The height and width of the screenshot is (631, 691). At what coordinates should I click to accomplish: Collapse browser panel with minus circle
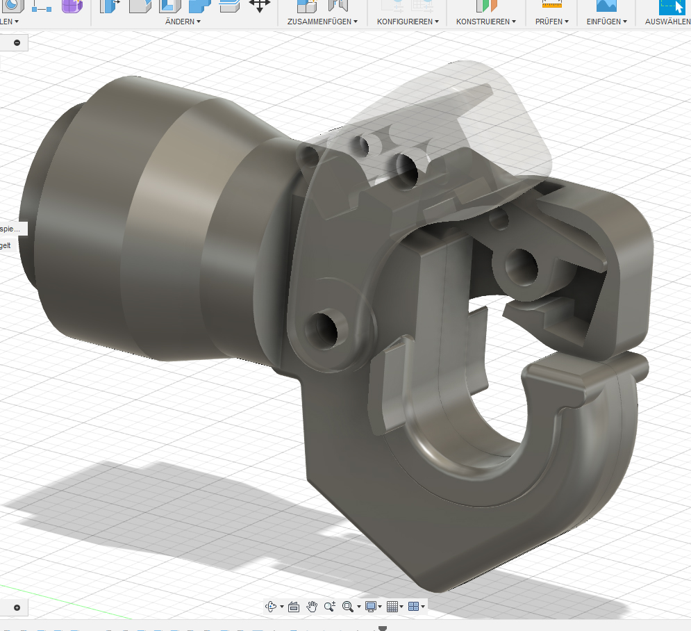click(17, 43)
